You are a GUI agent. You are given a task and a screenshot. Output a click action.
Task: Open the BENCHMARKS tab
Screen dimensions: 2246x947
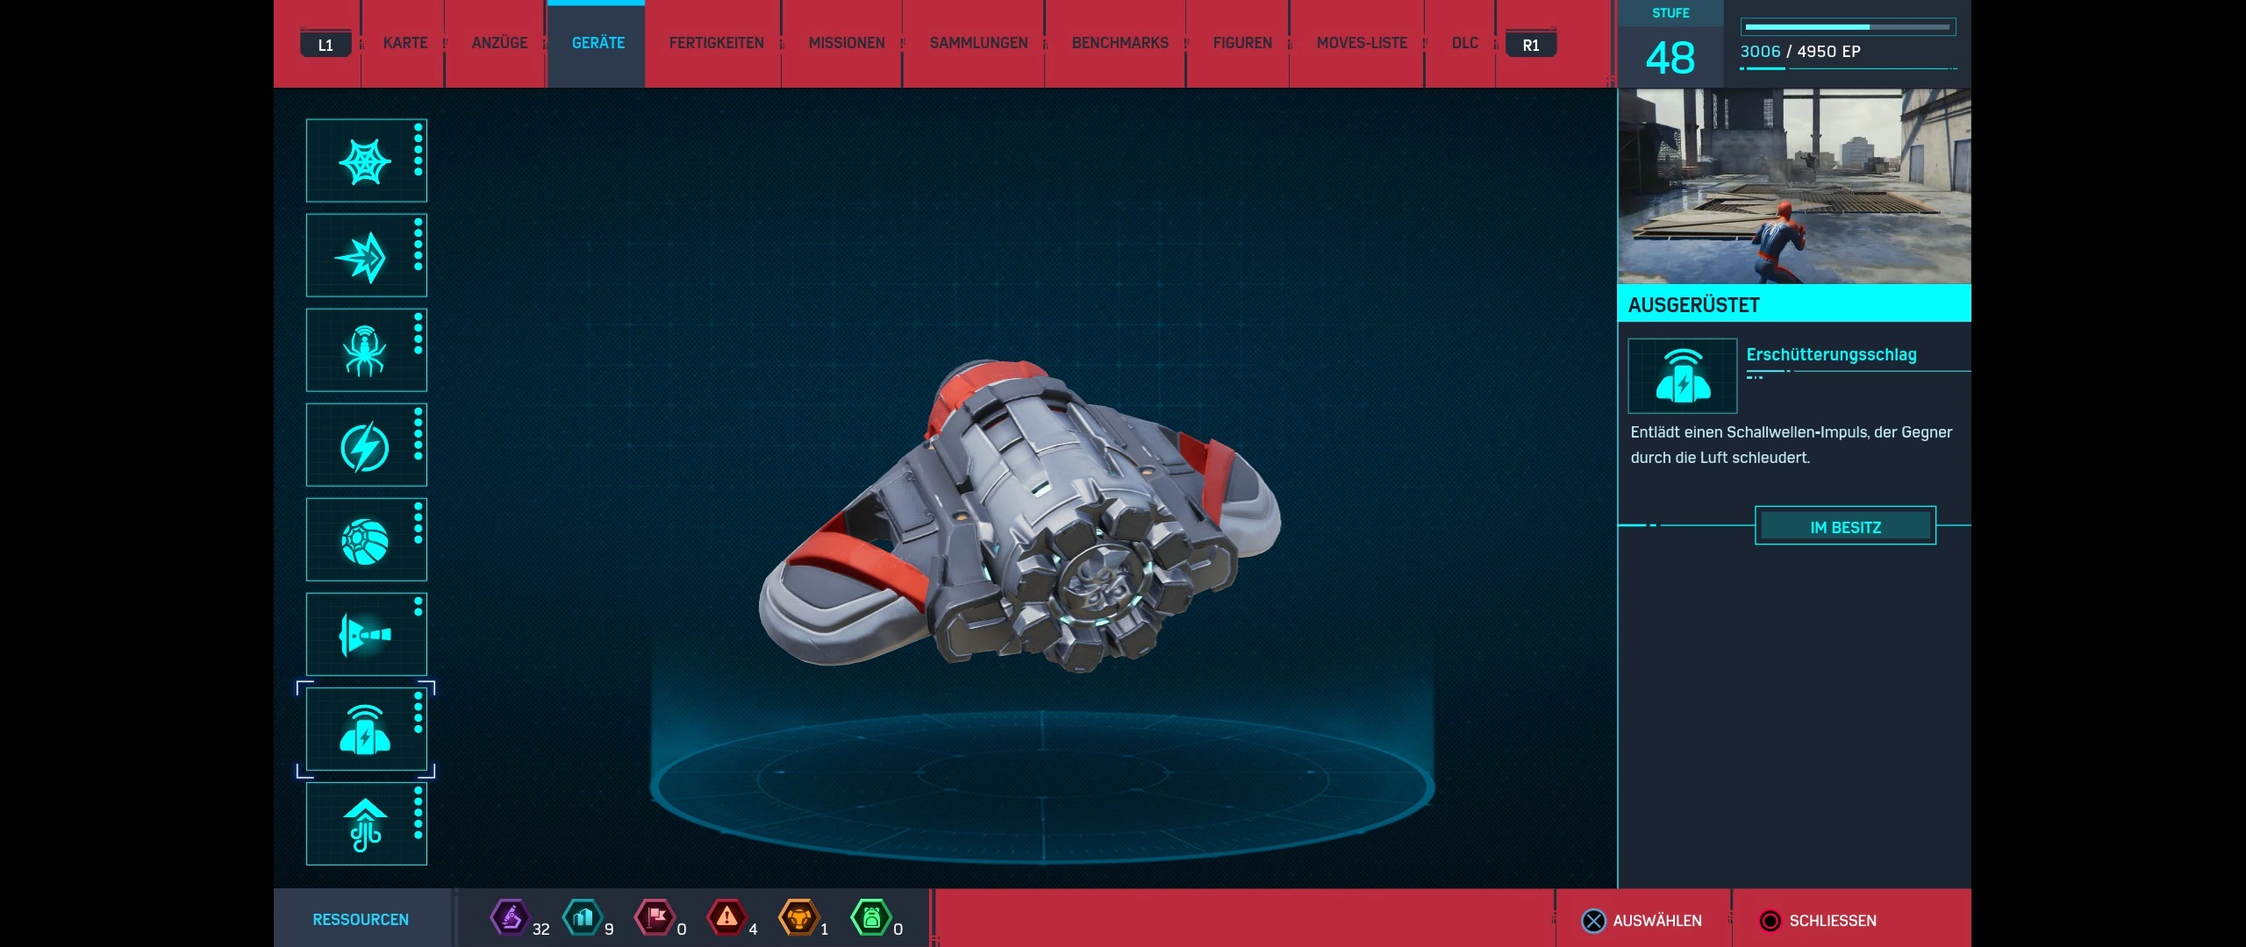point(1120,43)
